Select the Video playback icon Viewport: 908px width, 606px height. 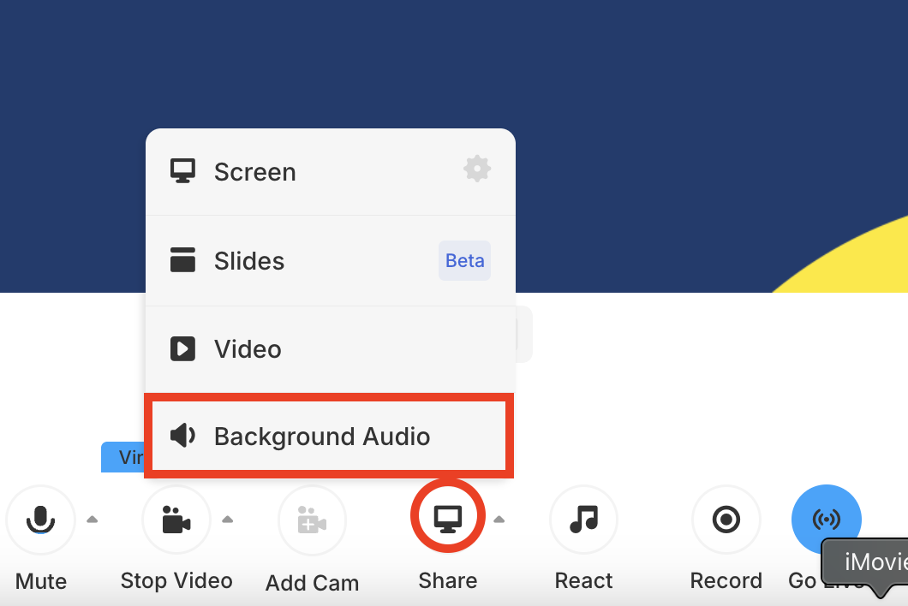[182, 348]
